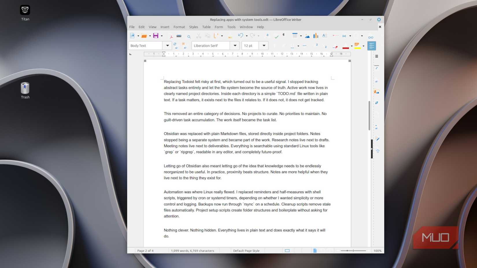Adjust the zoom slider in the status bar
Viewport: 477px width, 268px height.
tap(353, 251)
